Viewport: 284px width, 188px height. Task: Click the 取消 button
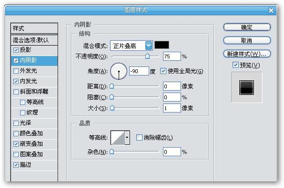click(x=247, y=40)
